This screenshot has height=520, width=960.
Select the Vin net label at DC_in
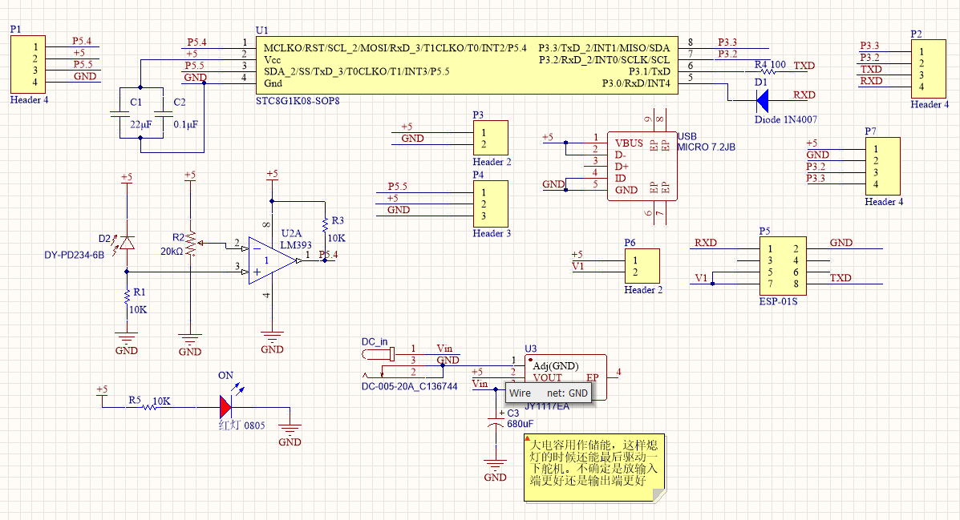[x=444, y=348]
